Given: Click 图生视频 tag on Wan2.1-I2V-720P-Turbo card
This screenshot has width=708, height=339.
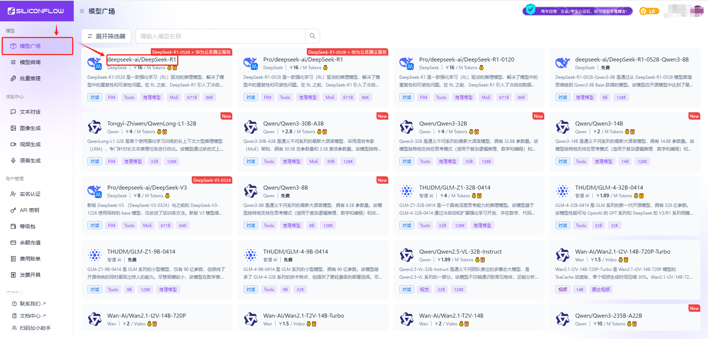Looking at the screenshot, I should [601, 289].
